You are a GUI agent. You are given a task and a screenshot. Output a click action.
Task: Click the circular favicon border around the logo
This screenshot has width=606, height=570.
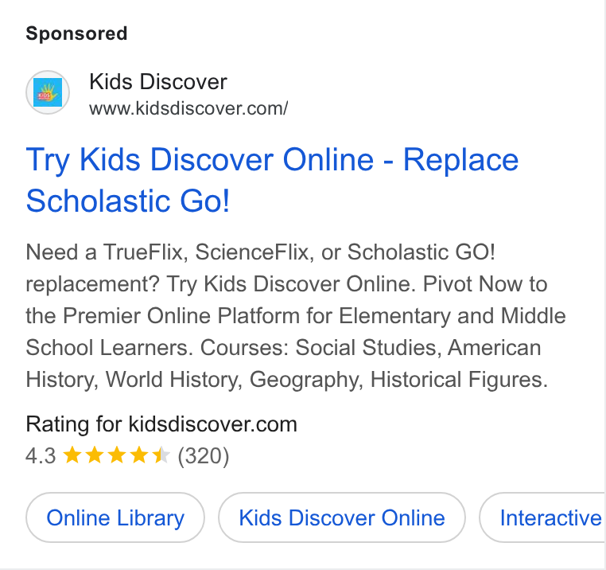point(48,92)
